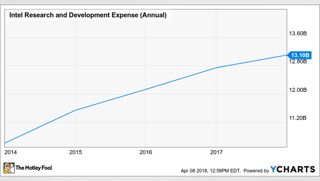Click the 2014 x-axis label

pos(10,152)
